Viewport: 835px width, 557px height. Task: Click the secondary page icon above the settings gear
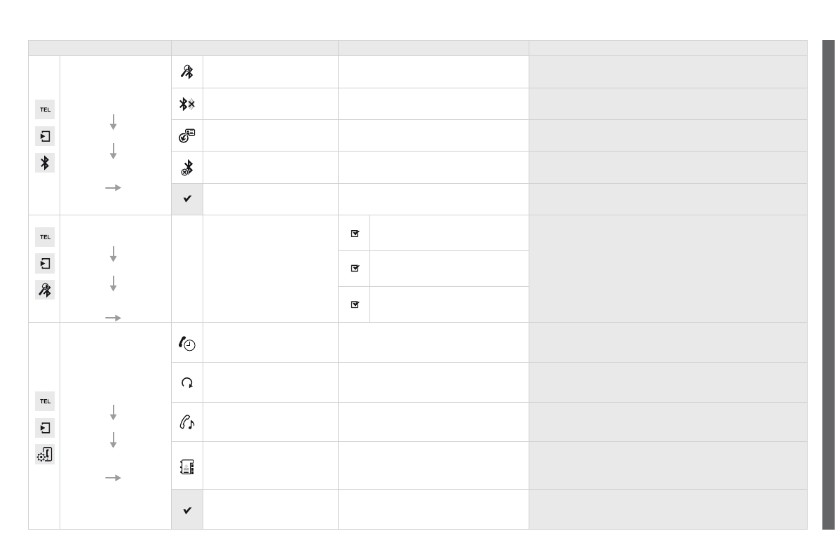(45, 427)
